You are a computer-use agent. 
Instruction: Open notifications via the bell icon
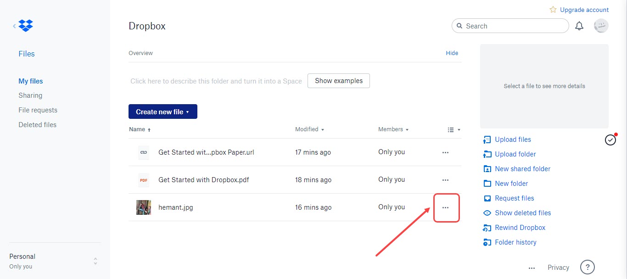point(579,26)
